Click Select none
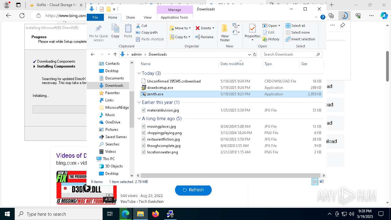Viewport: 391px width, 220px height. 298,32
